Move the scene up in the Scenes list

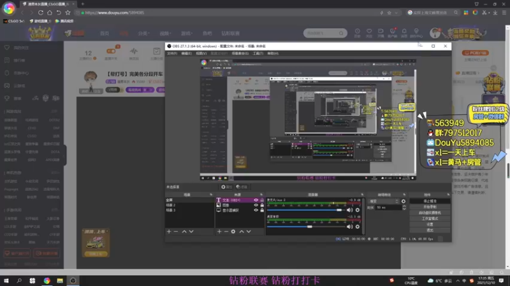(x=184, y=231)
